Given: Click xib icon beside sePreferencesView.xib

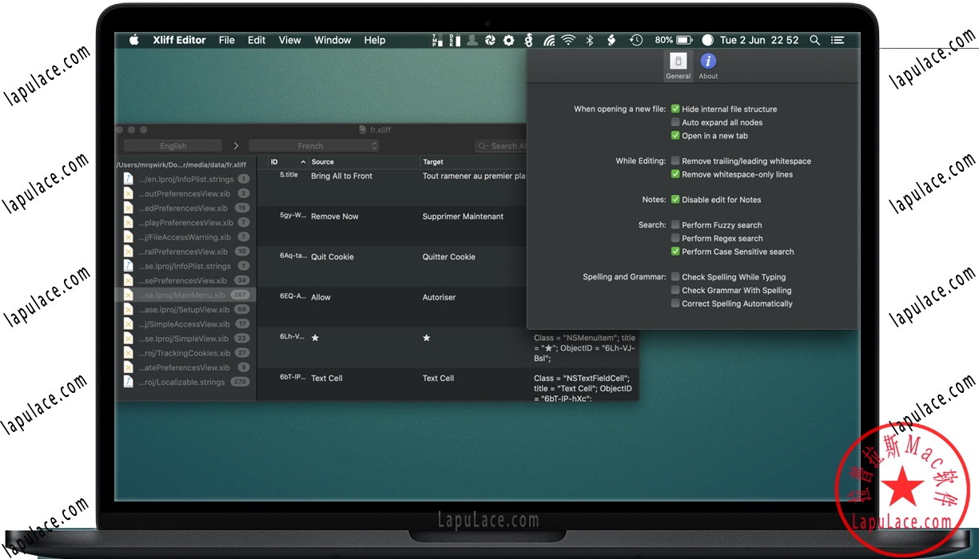Looking at the screenshot, I should pyautogui.click(x=128, y=280).
